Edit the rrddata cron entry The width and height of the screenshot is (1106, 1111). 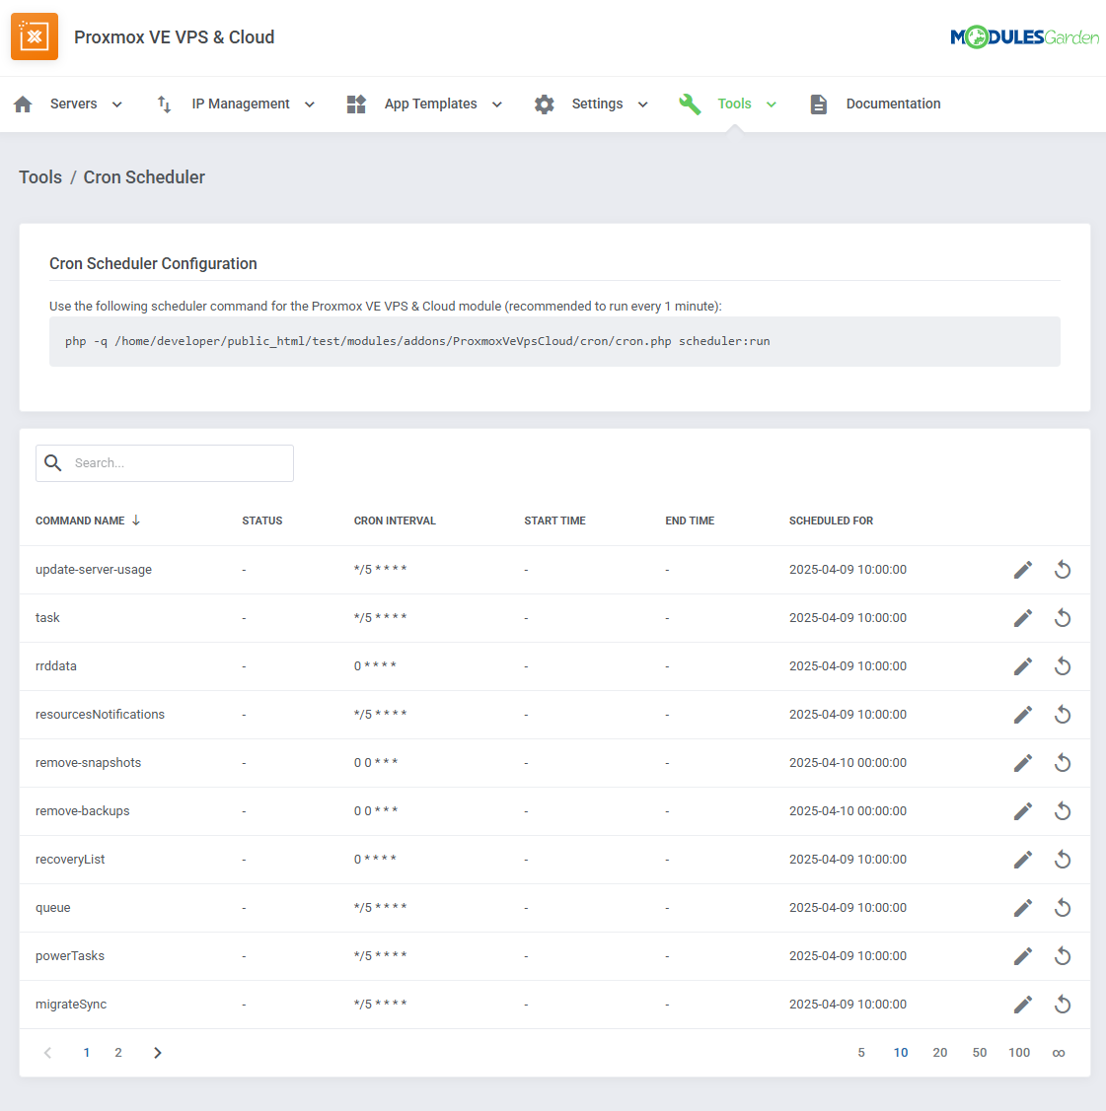click(1022, 666)
